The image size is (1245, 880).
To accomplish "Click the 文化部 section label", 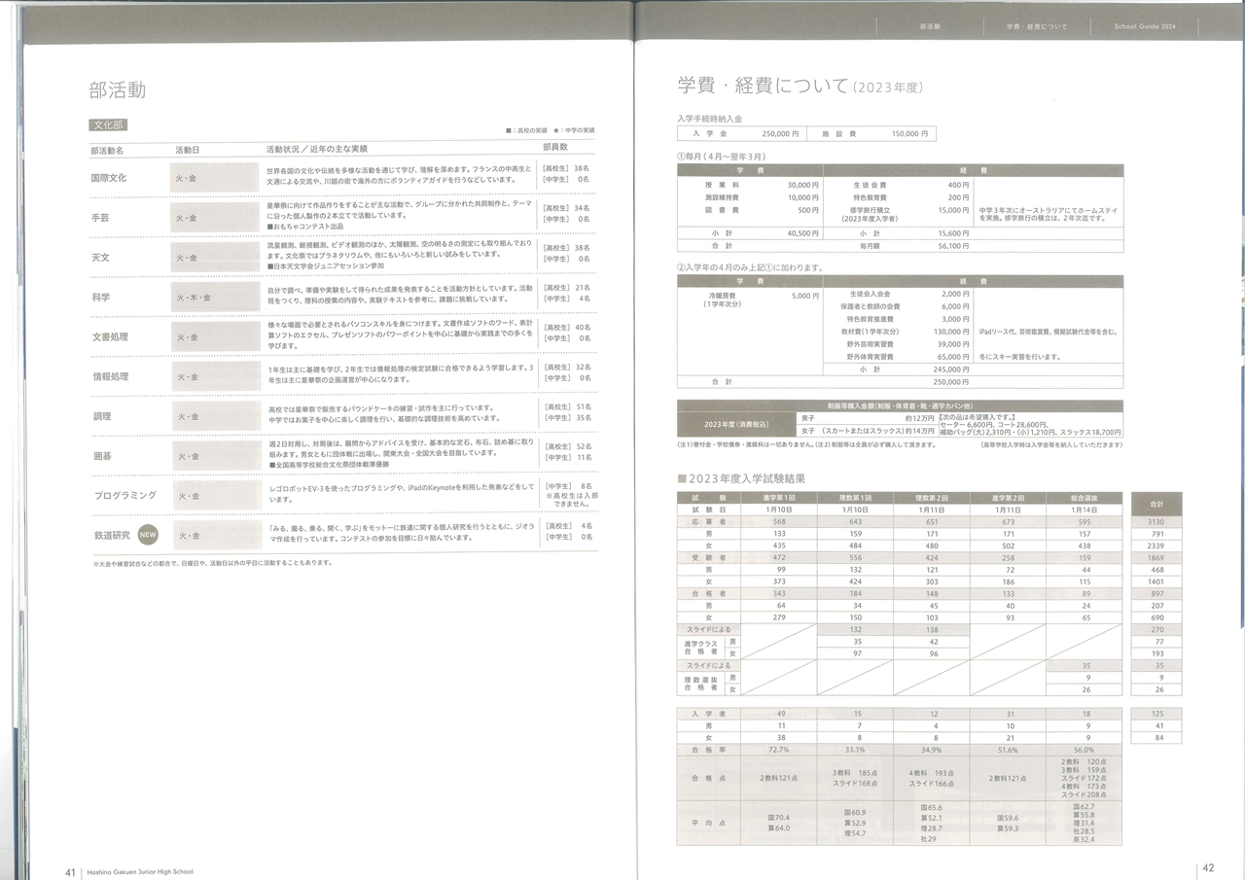I will 109,125.
